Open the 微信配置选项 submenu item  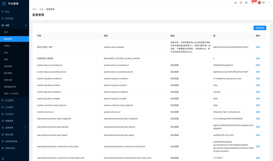[x=15, y=87]
